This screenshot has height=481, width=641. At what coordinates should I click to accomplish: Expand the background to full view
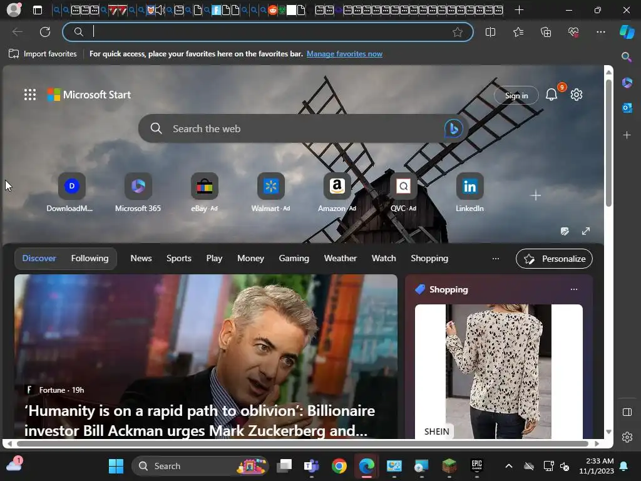click(586, 231)
